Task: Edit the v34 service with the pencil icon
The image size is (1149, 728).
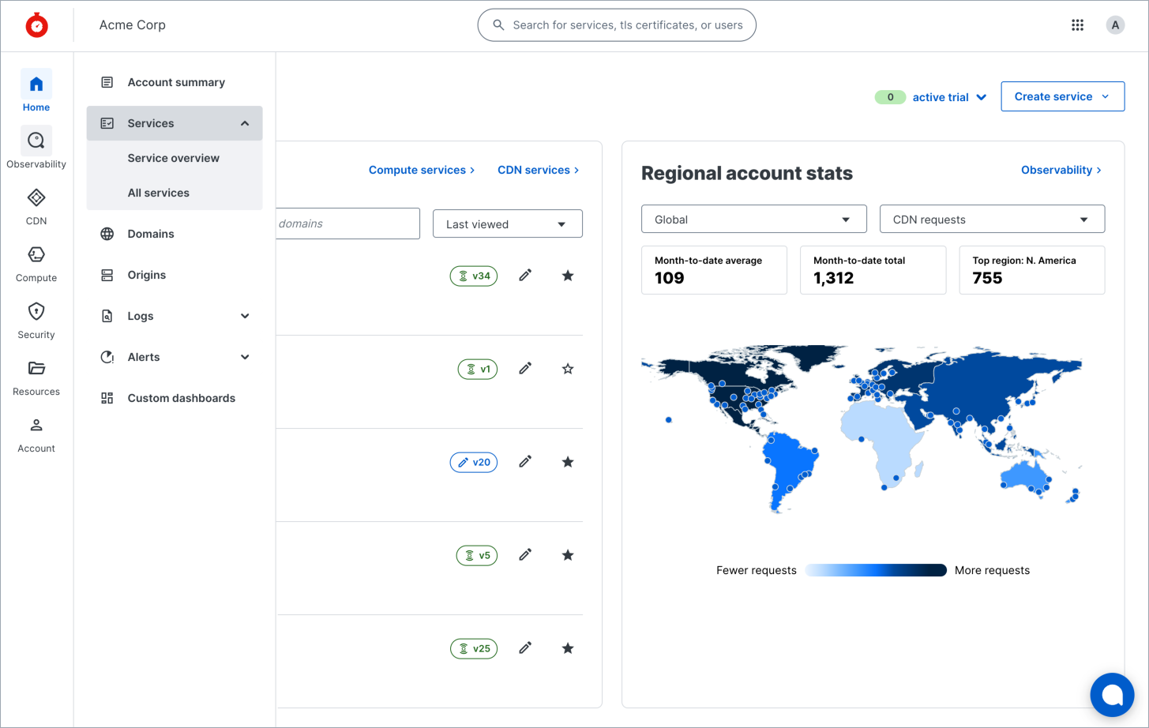Action: pos(524,275)
